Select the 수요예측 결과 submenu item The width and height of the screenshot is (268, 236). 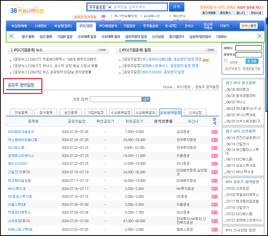pos(111,37)
